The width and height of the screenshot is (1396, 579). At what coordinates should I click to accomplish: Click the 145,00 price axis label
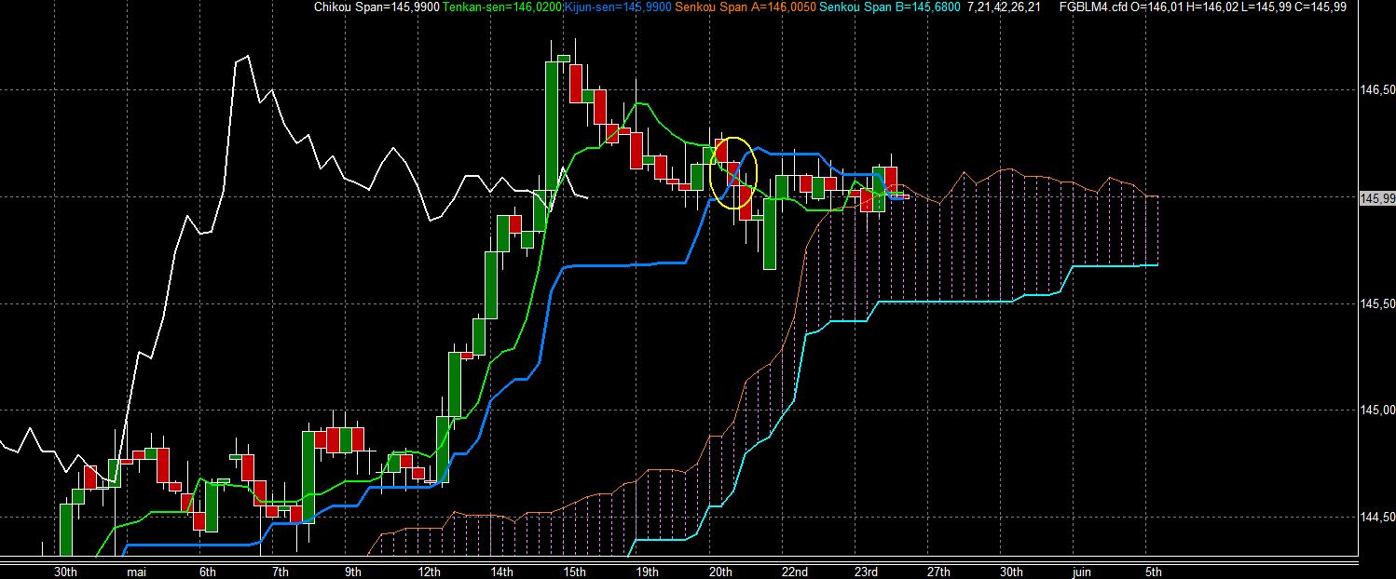tap(1377, 411)
